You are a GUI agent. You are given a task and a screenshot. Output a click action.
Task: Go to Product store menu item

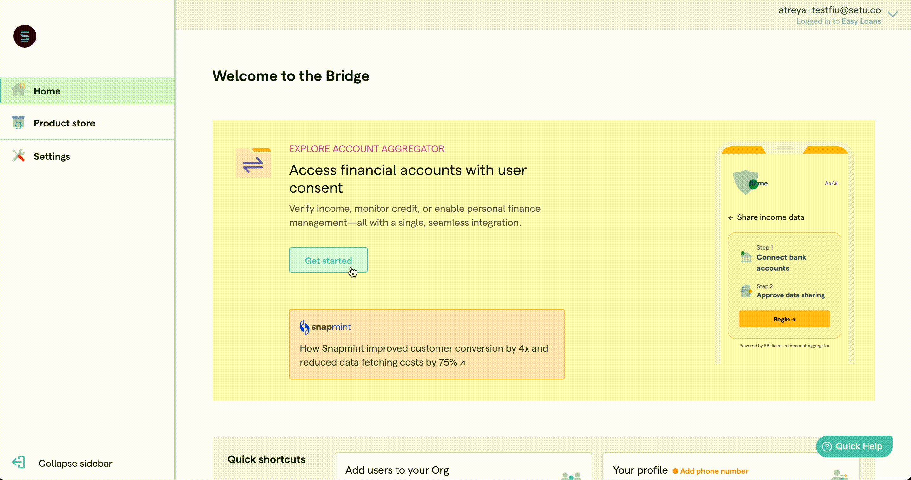coord(64,123)
